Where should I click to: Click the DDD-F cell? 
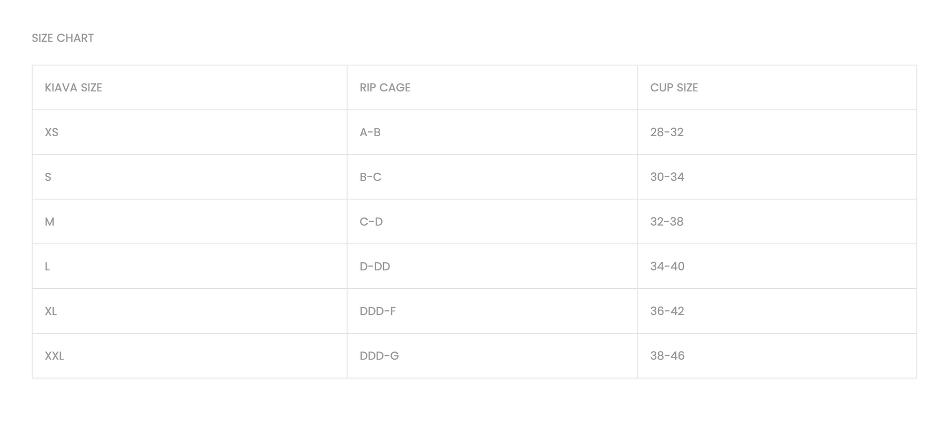[378, 311]
